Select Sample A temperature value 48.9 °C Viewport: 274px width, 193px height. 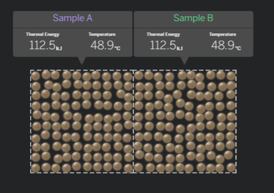point(105,45)
